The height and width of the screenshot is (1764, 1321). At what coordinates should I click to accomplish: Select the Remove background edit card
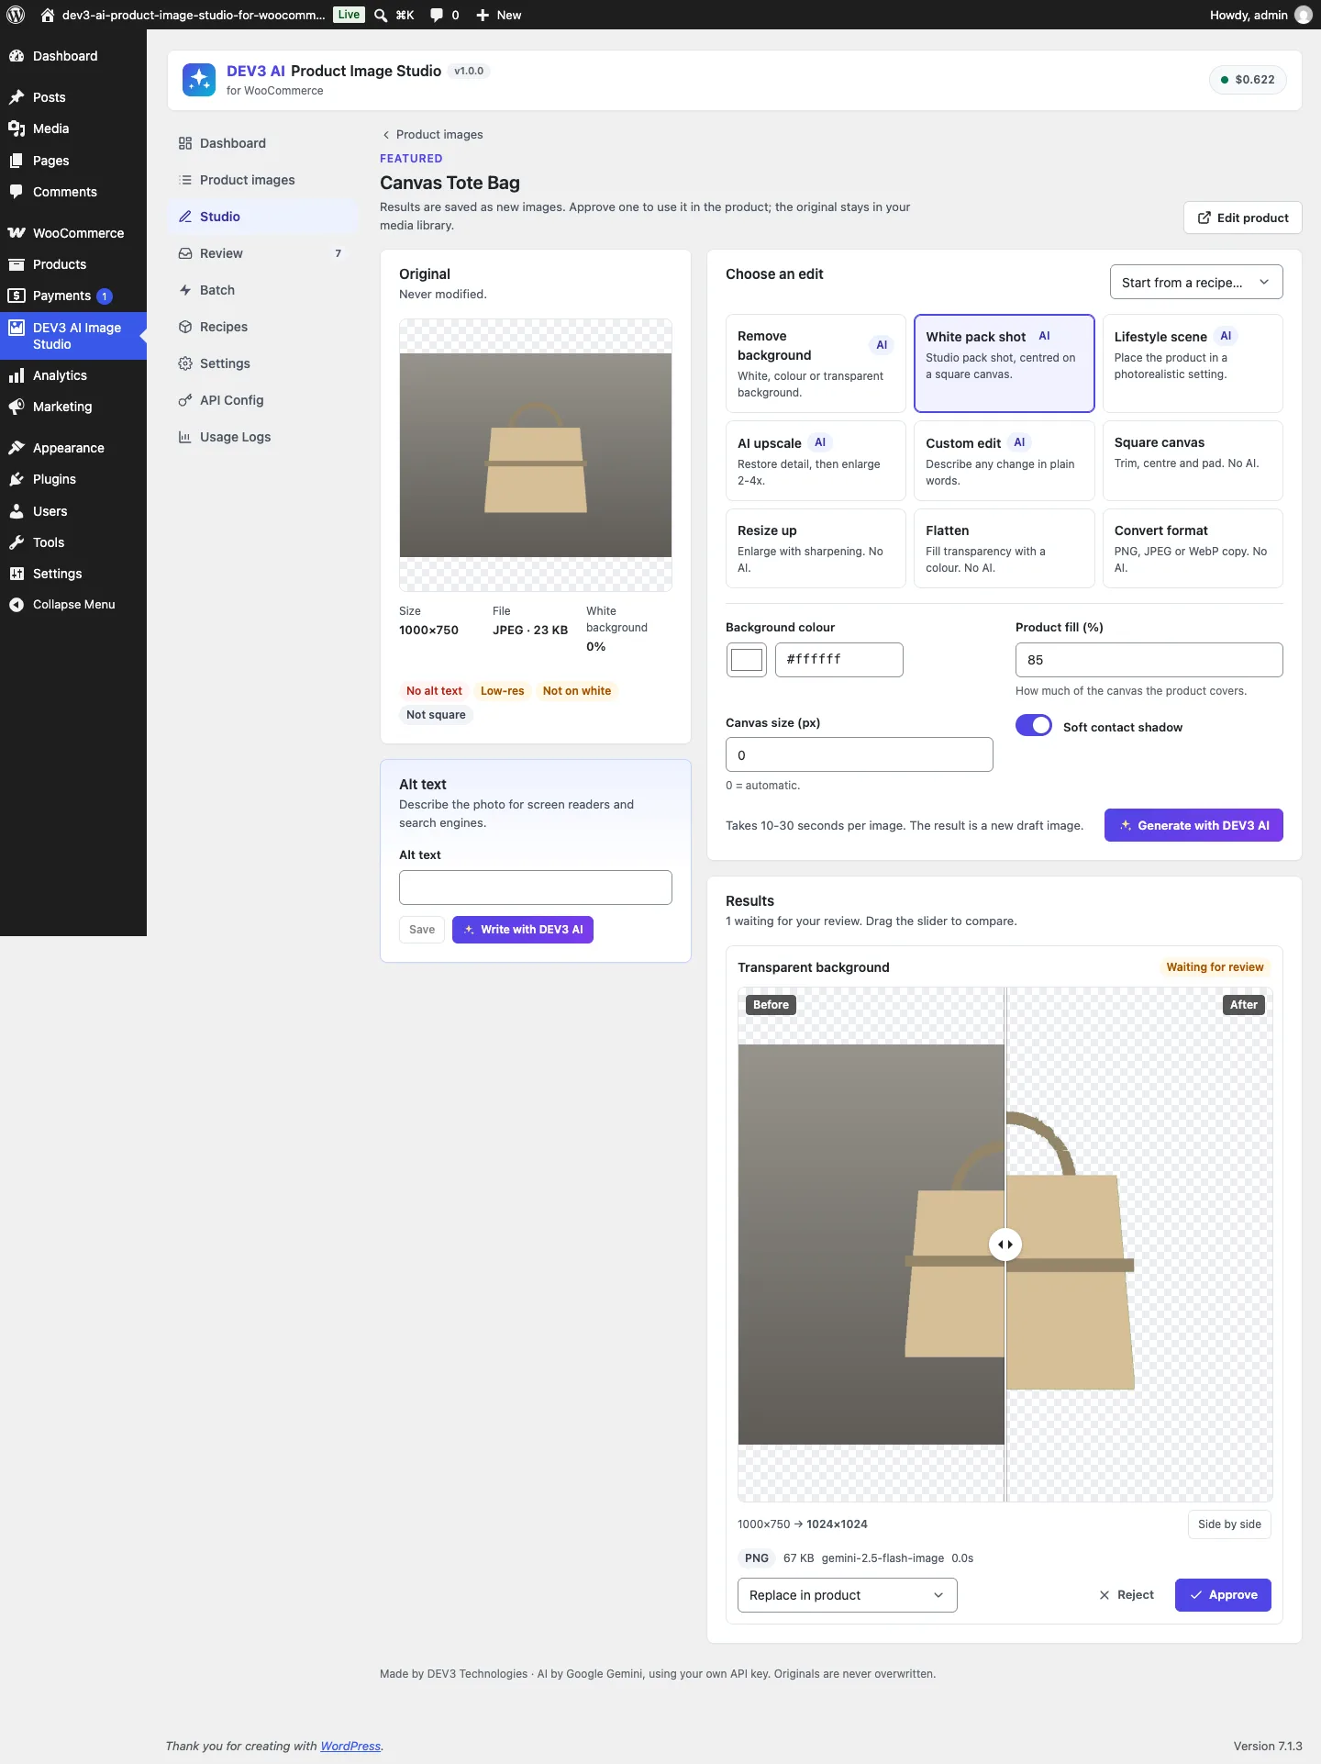coord(816,363)
